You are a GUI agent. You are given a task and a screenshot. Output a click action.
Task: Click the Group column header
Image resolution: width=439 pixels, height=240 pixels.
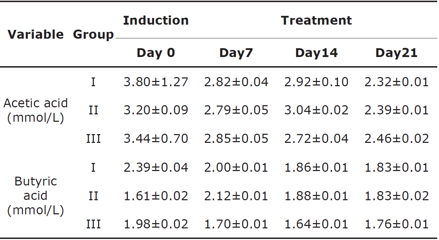[93, 34]
